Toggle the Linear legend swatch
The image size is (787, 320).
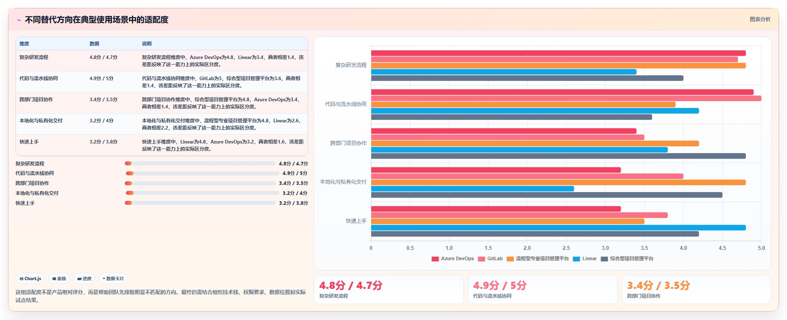click(x=576, y=259)
